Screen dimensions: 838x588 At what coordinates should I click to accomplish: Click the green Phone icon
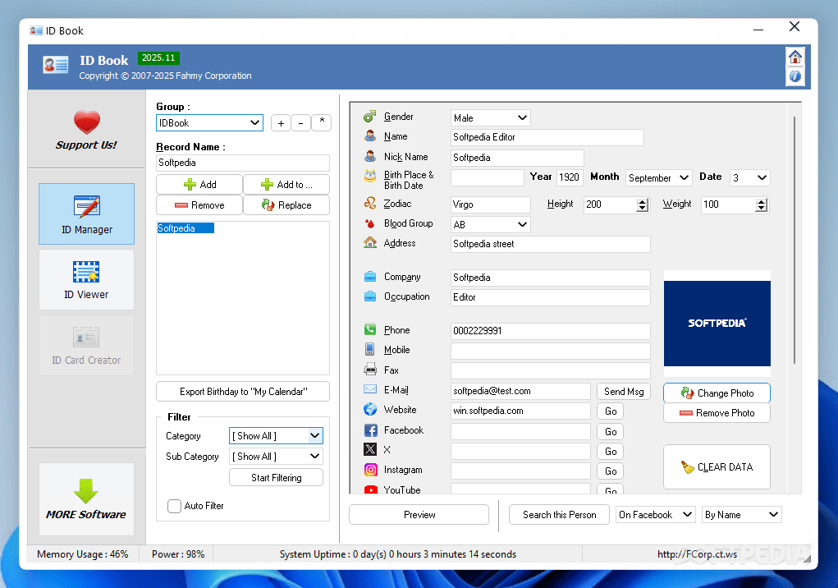370,329
